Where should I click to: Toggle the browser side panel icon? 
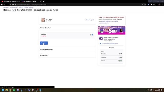[x=157, y=5]
